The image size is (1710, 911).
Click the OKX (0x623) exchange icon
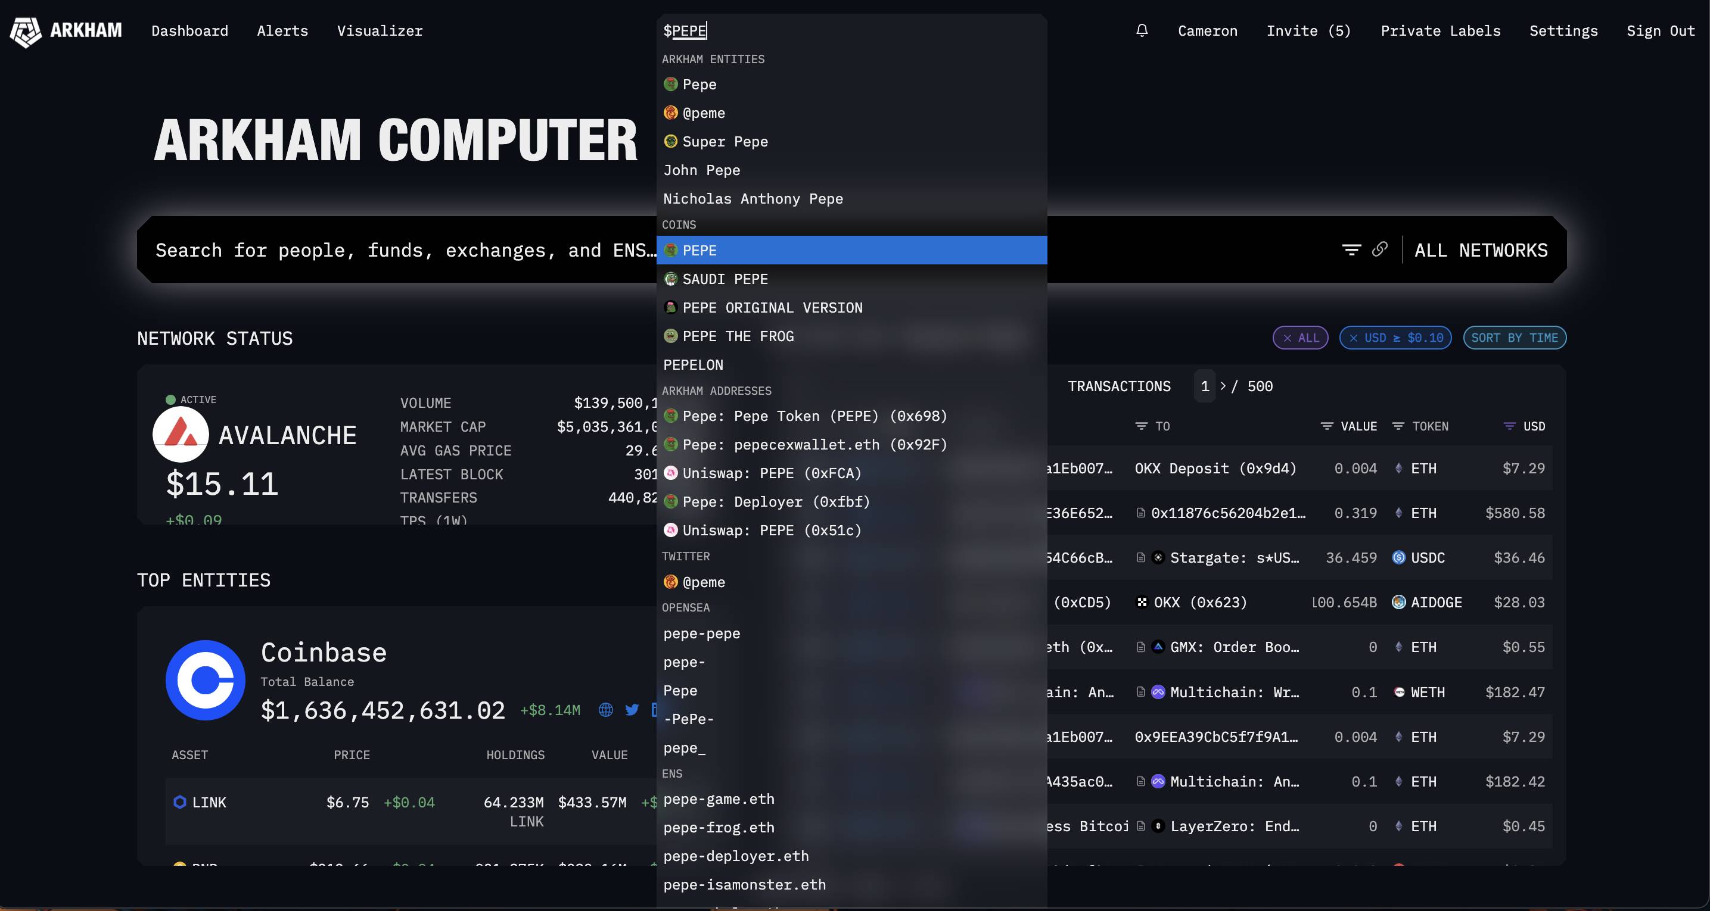click(1142, 602)
